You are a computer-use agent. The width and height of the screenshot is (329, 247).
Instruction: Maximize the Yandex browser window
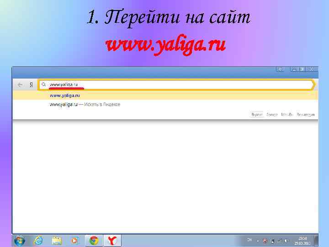(x=302, y=70)
